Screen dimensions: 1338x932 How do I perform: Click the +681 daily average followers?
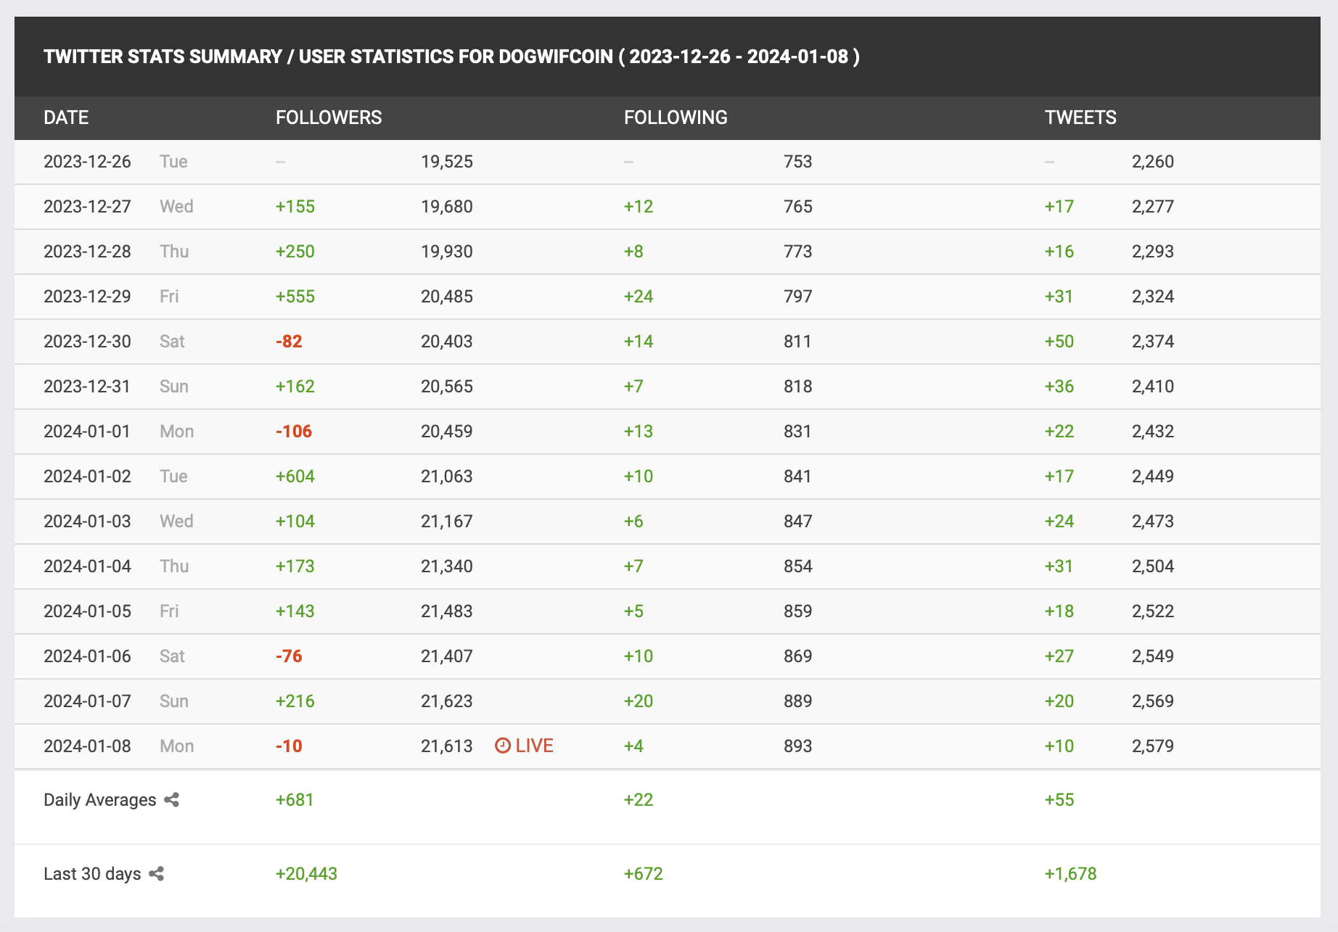coord(295,799)
